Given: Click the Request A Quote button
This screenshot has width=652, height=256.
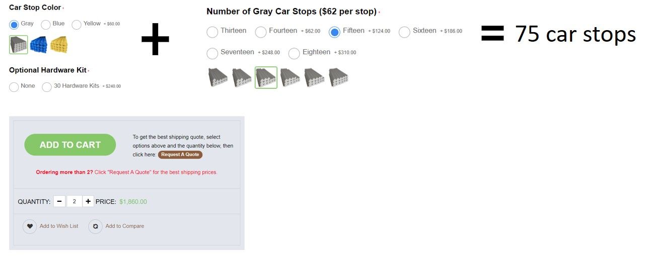Looking at the screenshot, I should tap(180, 155).
